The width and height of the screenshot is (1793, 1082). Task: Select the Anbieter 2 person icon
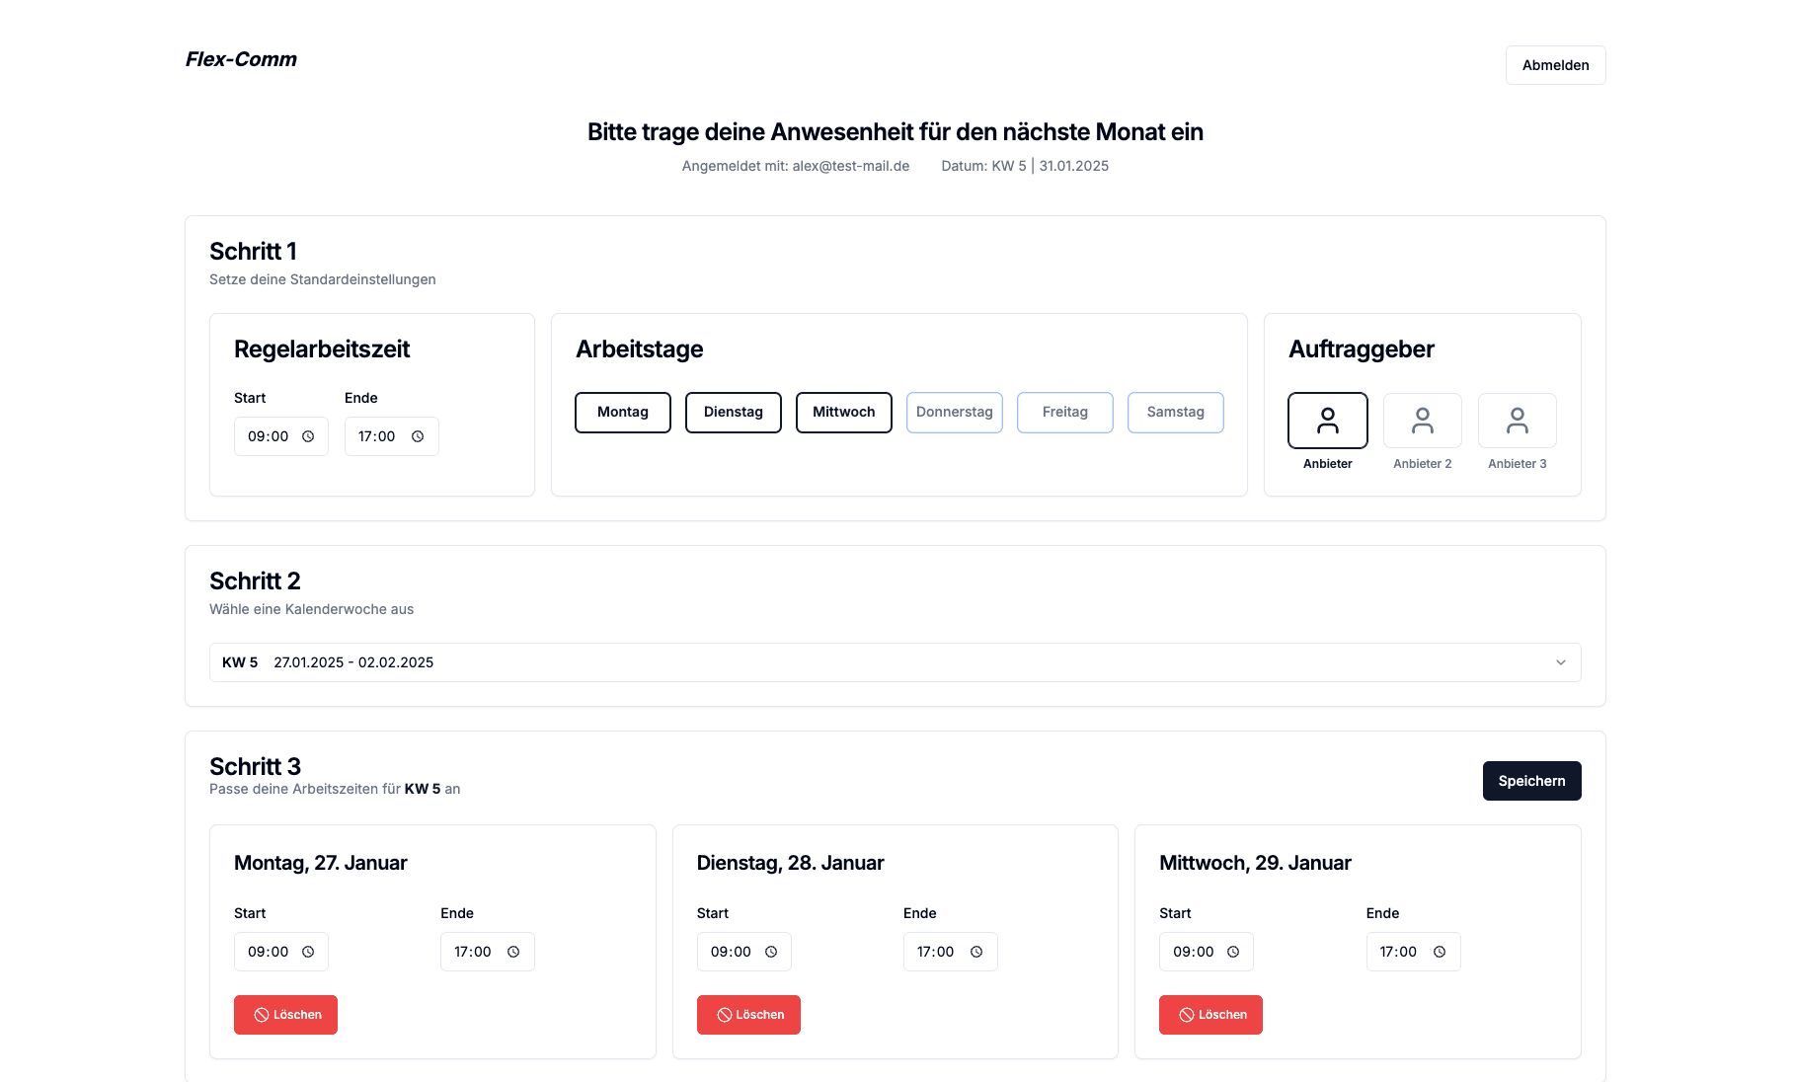tap(1422, 421)
